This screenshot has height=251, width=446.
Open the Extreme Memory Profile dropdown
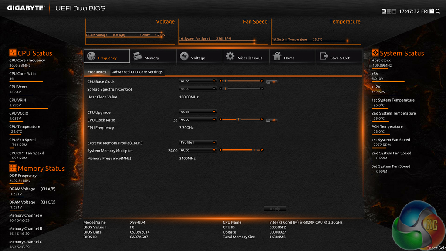(x=198, y=142)
